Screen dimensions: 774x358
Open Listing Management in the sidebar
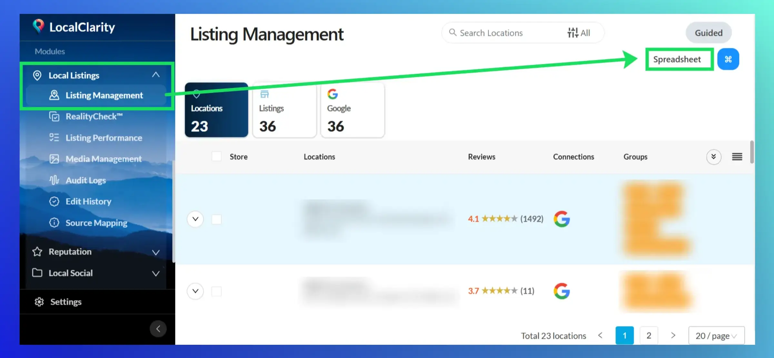pos(96,95)
